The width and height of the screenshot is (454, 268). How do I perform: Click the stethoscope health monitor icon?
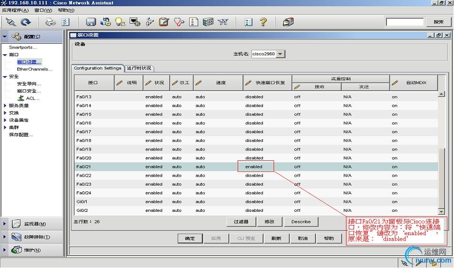tap(179, 22)
